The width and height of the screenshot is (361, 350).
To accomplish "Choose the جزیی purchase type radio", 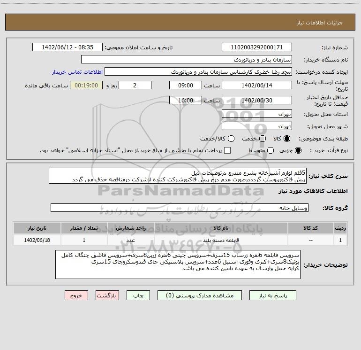I will coord(298,150).
